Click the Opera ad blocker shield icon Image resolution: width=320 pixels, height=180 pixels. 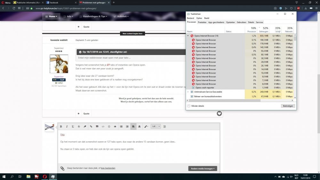(x=281, y=8)
